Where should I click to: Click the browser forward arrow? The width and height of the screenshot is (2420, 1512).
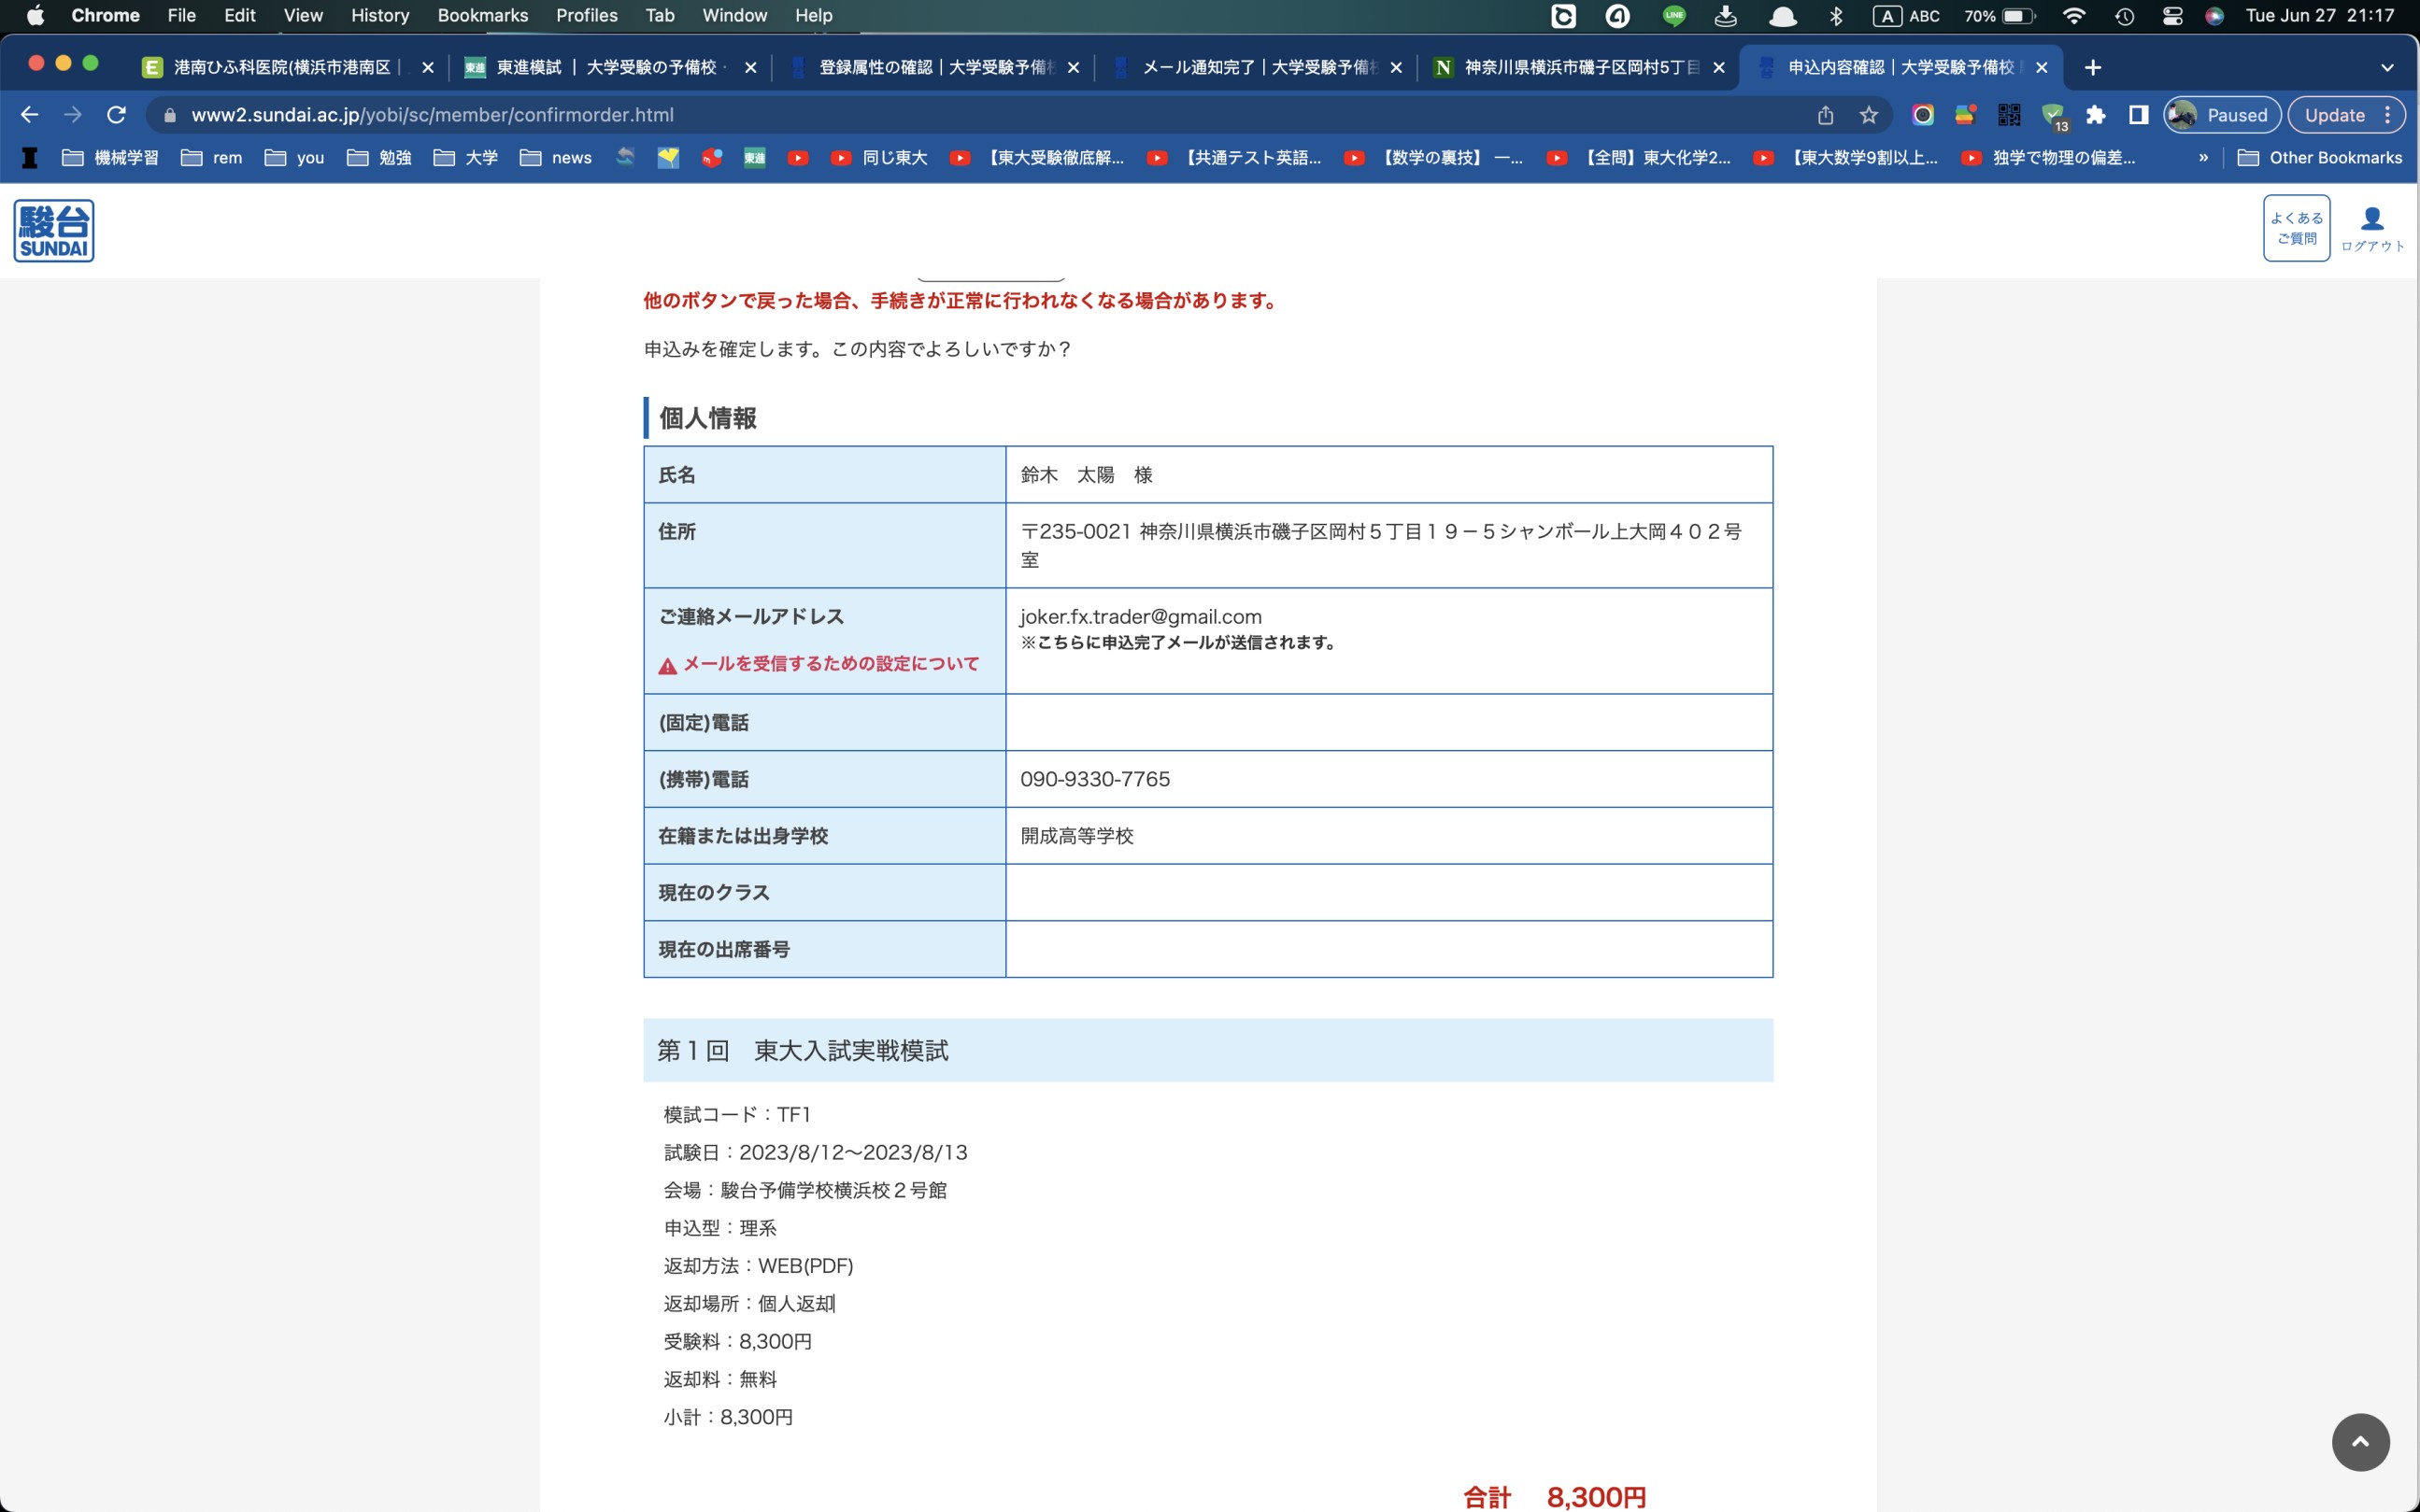(x=73, y=115)
